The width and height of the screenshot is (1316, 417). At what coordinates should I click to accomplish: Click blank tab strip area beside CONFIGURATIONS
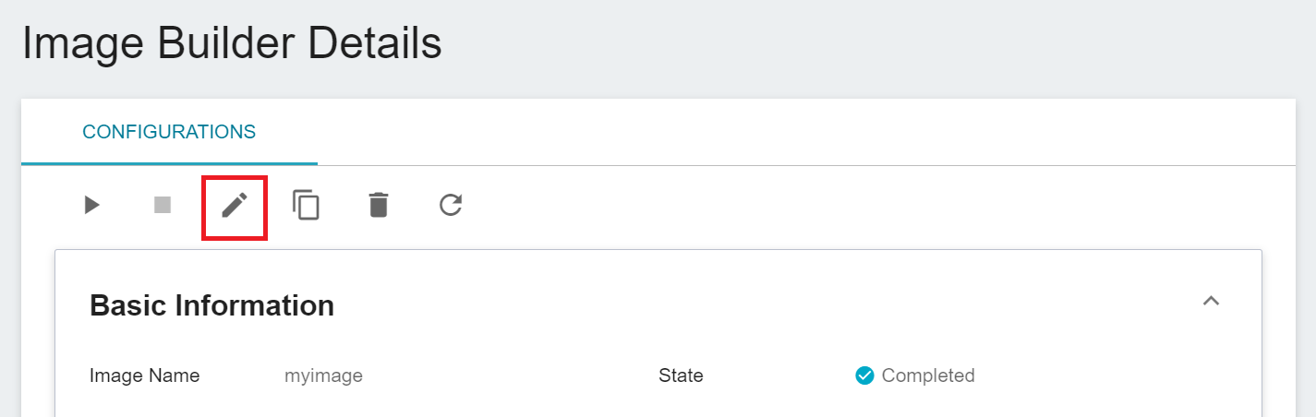click(x=803, y=132)
